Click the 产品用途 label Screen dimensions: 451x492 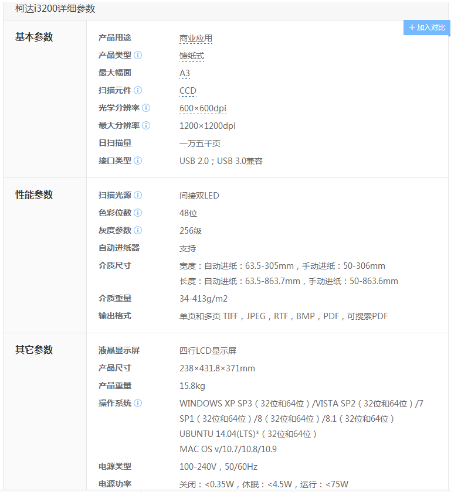pyautogui.click(x=115, y=37)
